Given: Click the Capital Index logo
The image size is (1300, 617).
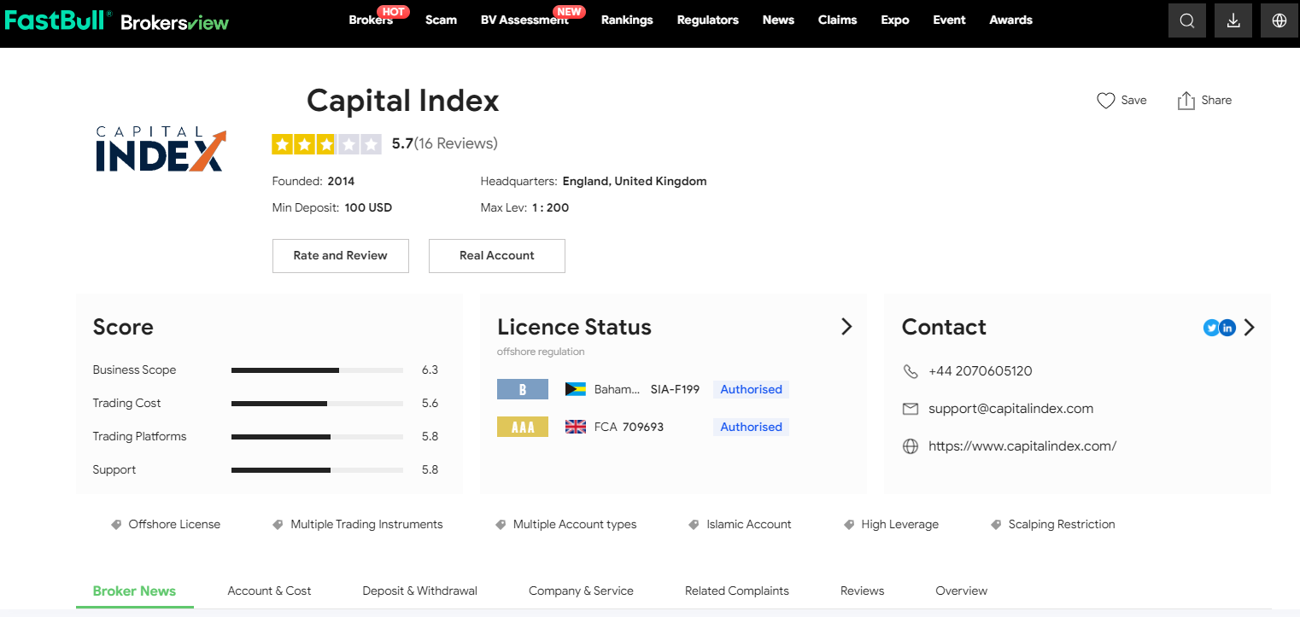Looking at the screenshot, I should (x=161, y=149).
